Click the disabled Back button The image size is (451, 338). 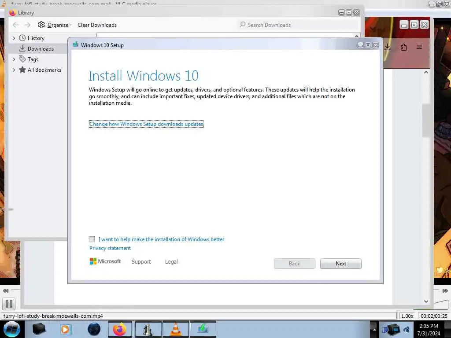(x=294, y=264)
